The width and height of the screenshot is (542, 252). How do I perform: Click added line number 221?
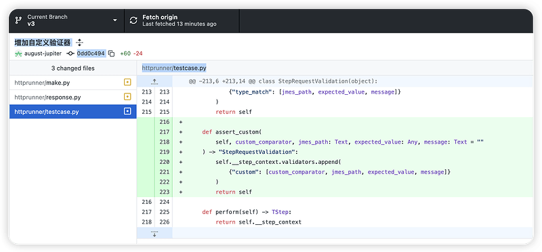pyautogui.click(x=165, y=172)
